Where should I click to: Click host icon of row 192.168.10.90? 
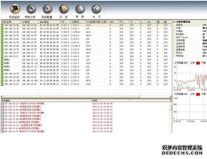(2, 25)
